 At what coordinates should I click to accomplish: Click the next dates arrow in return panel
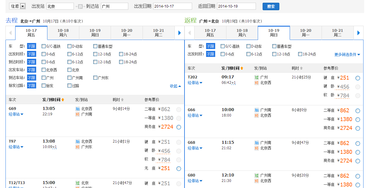[x=358, y=33]
